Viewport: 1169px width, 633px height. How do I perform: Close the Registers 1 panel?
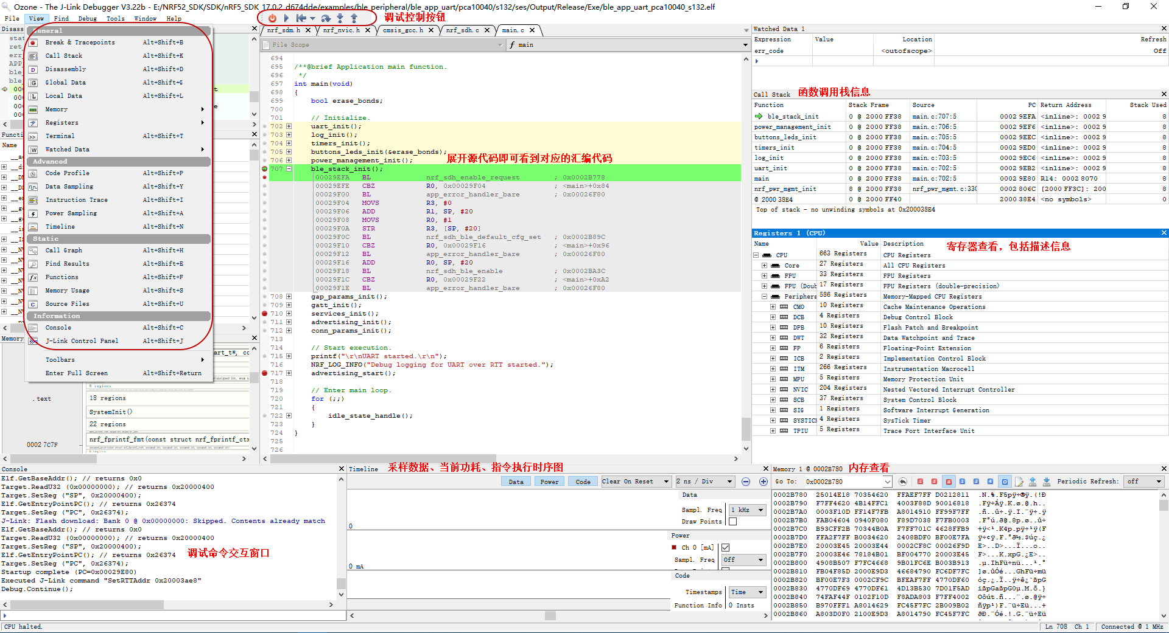[x=1164, y=233]
